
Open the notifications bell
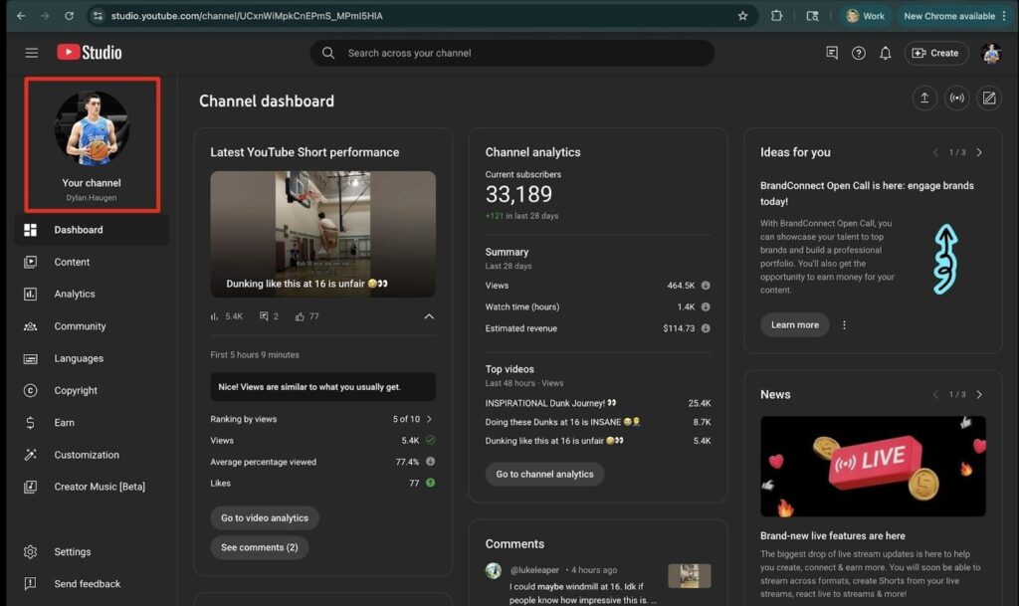[885, 54]
